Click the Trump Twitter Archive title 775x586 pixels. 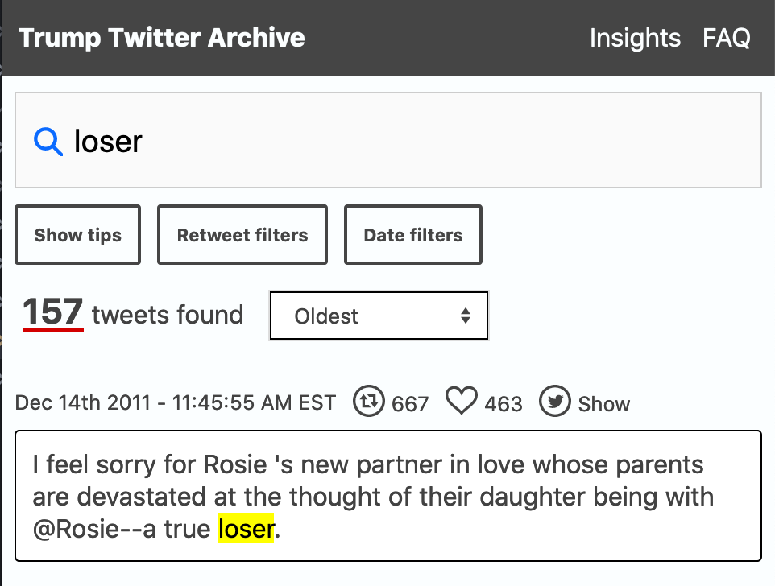click(162, 38)
